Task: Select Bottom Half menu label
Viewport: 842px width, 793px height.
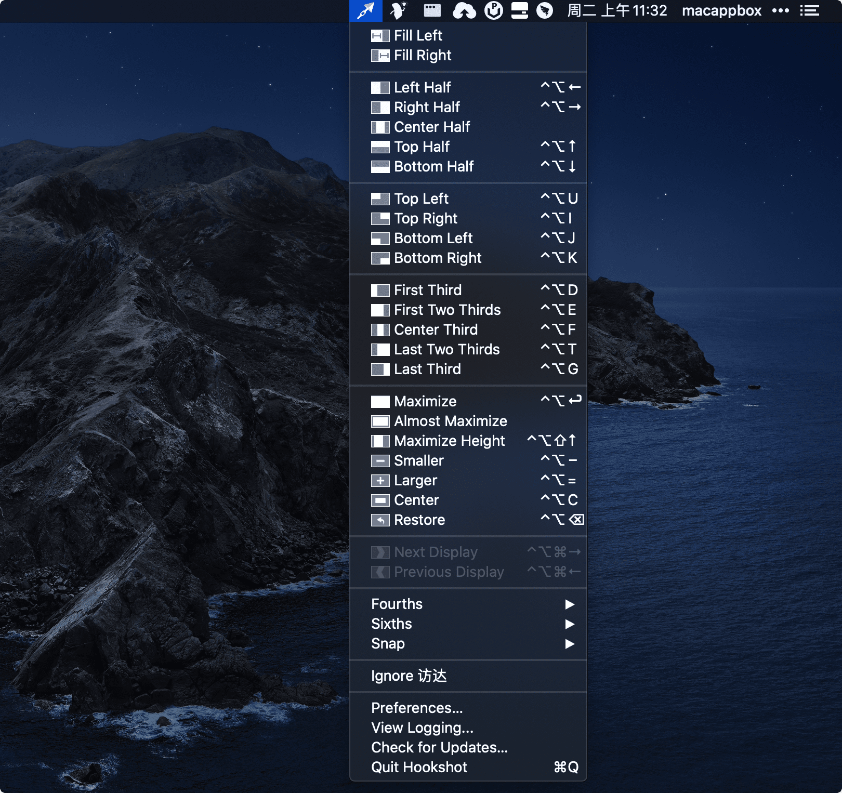Action: [433, 167]
